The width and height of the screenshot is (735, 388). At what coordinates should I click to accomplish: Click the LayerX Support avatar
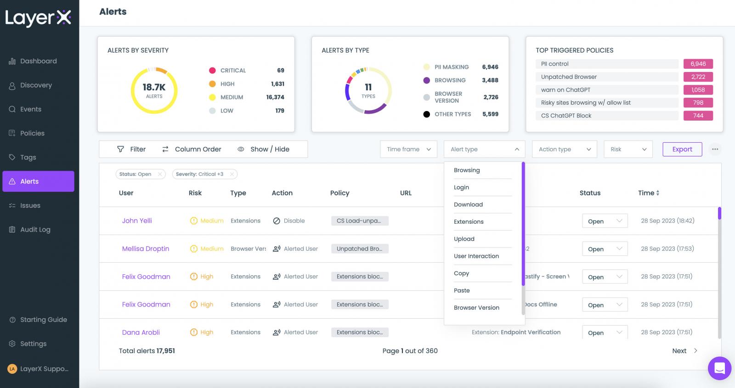pyautogui.click(x=12, y=369)
